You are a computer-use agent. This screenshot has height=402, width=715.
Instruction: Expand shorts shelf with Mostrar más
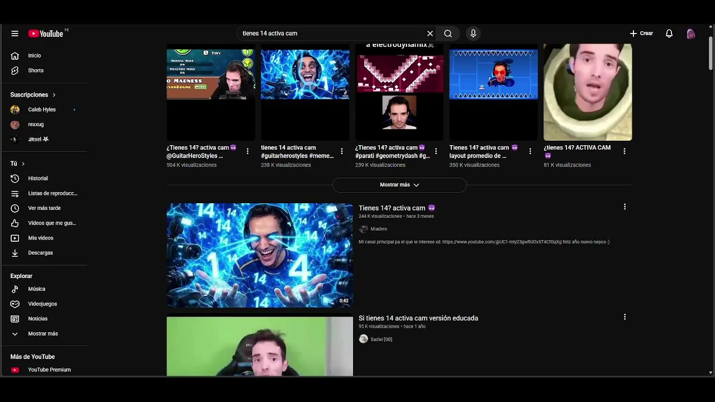tap(399, 185)
